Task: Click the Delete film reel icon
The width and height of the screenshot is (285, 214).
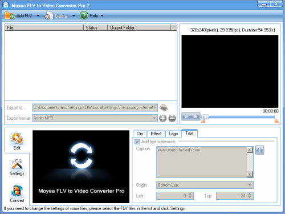Action: point(49,16)
